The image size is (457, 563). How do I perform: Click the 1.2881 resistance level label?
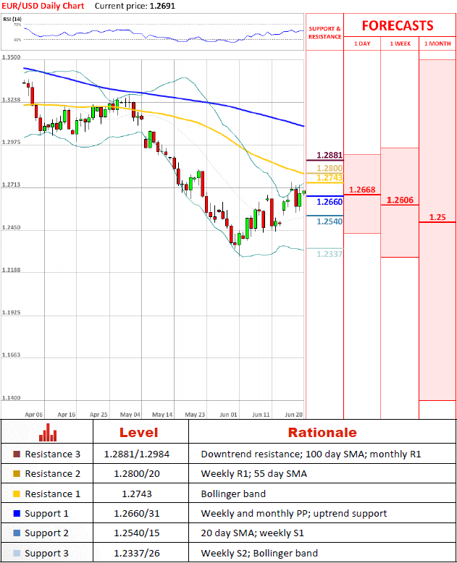330,155
